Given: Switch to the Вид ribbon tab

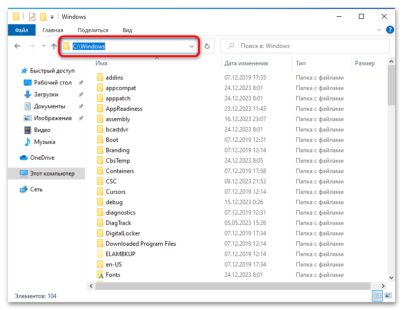Looking at the screenshot, I should [127, 30].
